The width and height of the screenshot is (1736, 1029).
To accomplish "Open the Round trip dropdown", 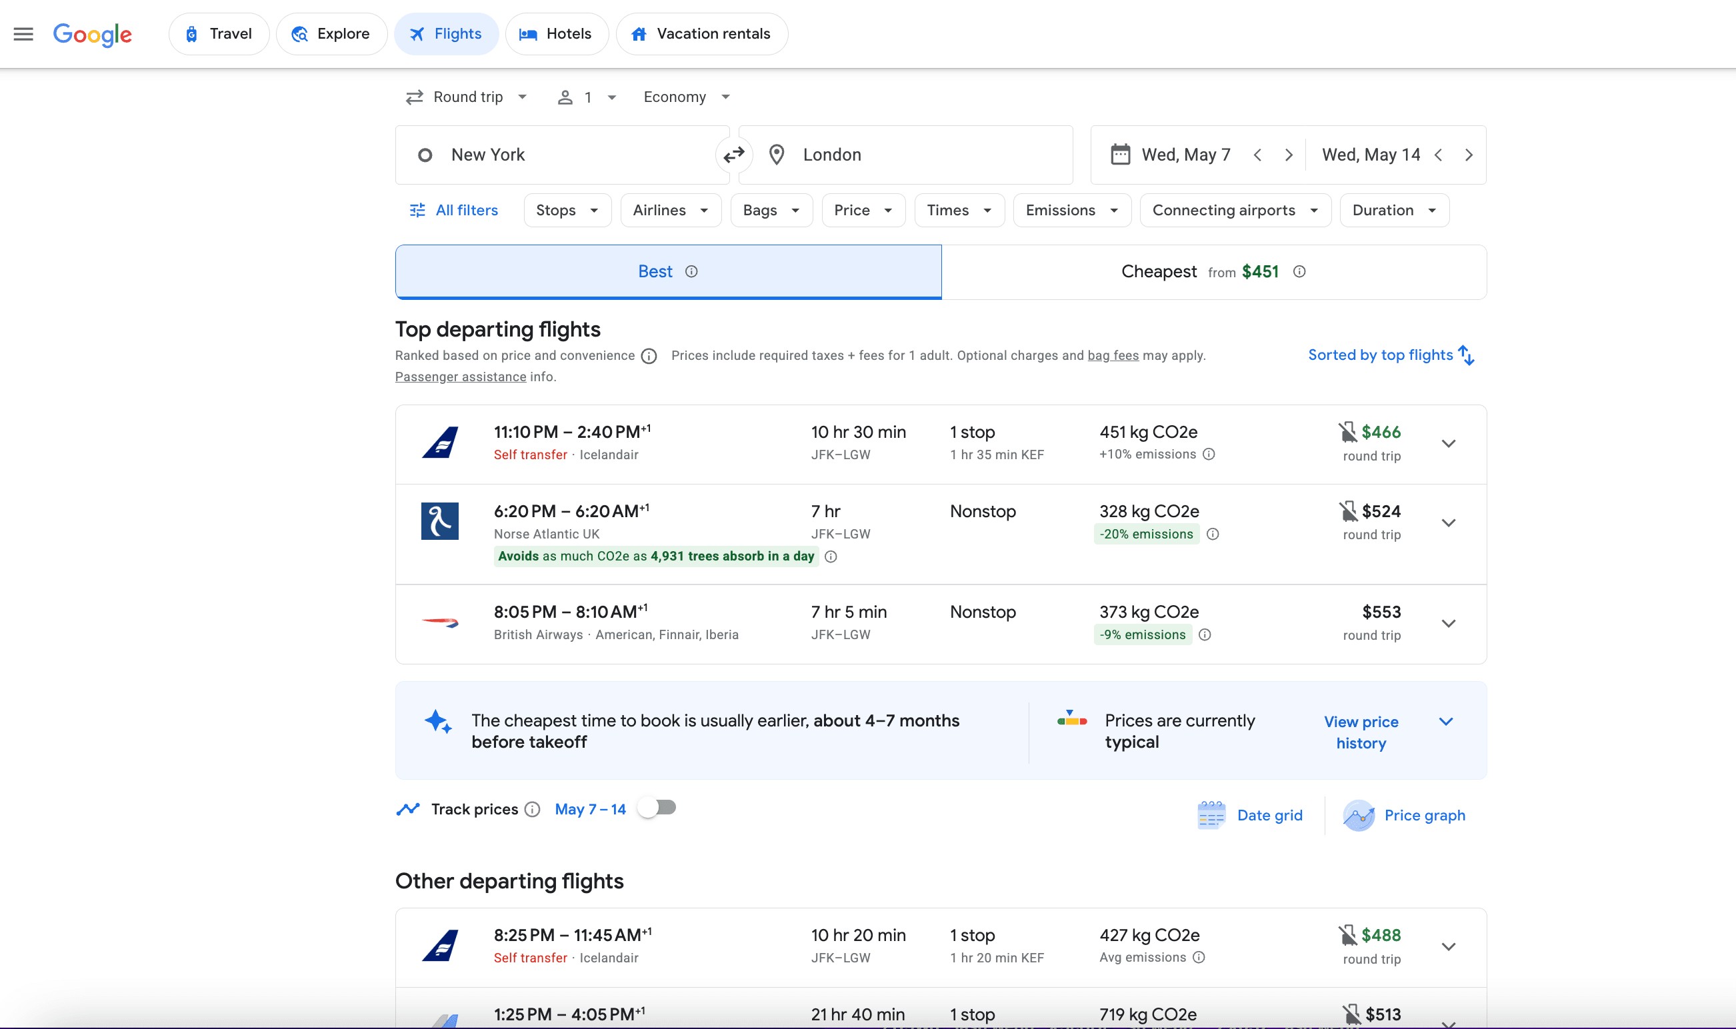I will pos(466,97).
